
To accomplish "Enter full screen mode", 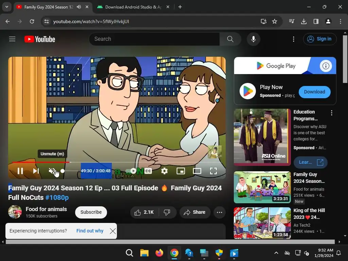I will pos(213,171).
